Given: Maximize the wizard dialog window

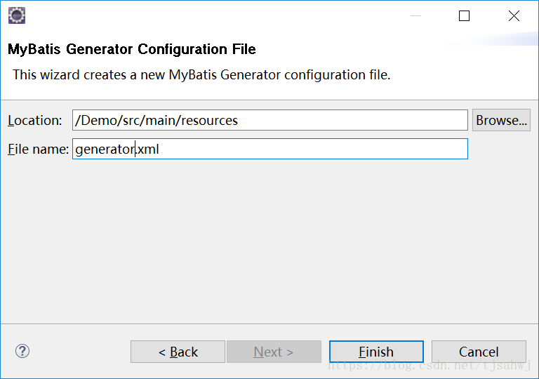Looking at the screenshot, I should click(x=464, y=16).
